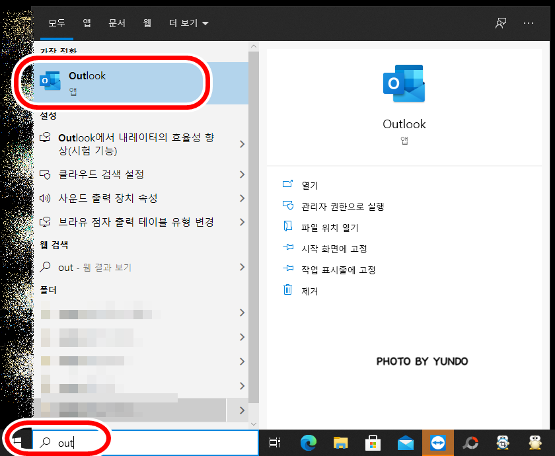
Task: Click the trash icon for 제거
Action: (x=288, y=289)
